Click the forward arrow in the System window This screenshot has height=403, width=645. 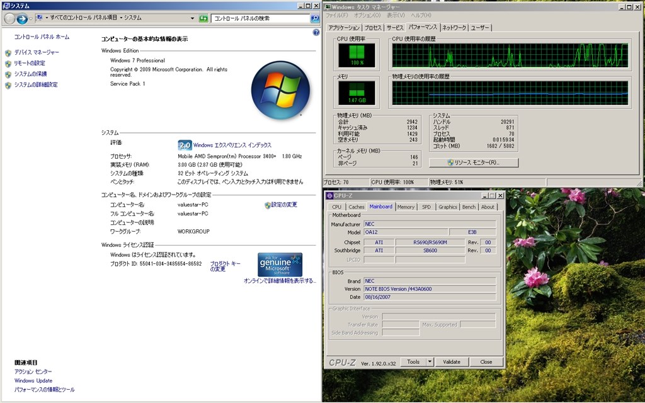pos(22,18)
